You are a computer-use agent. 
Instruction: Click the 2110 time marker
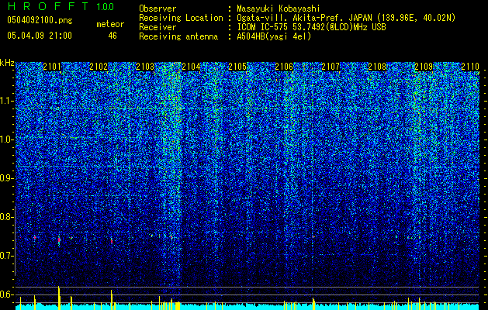(x=470, y=67)
